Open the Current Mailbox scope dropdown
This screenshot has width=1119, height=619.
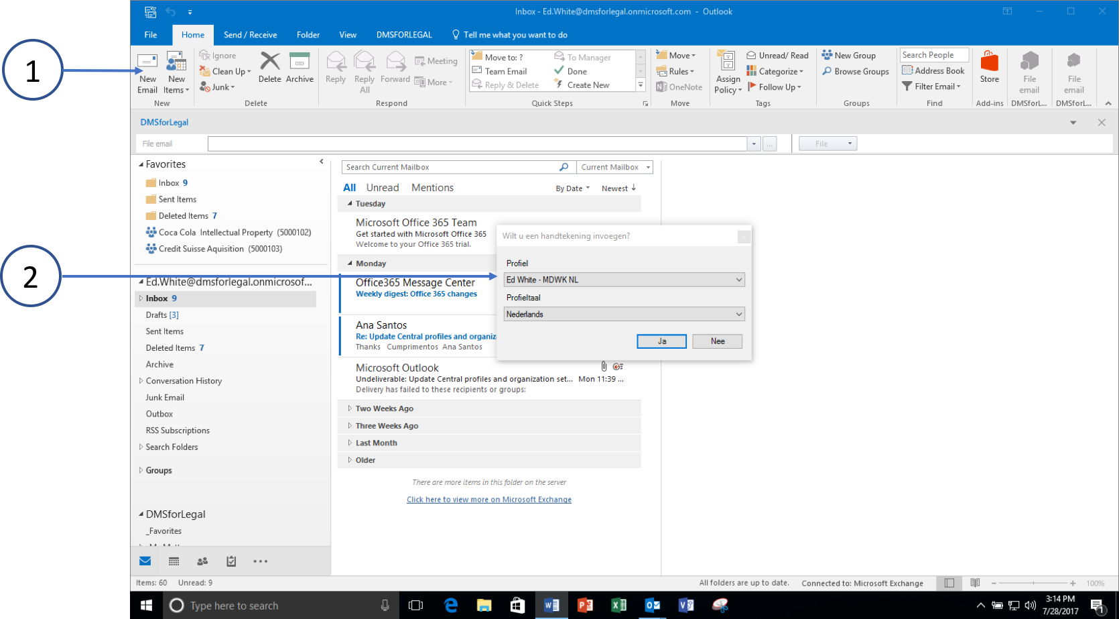tap(615, 167)
